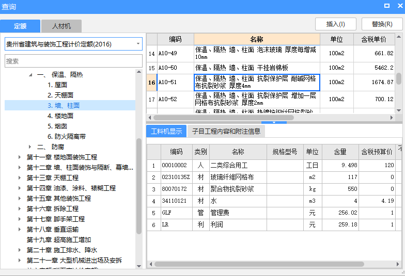
Task: Select tree item 1. 屋面
Action: pyautogui.click(x=57, y=85)
